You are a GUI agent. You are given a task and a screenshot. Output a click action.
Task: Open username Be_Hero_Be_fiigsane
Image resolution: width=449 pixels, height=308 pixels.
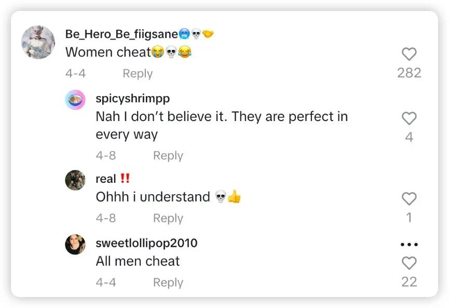click(121, 34)
